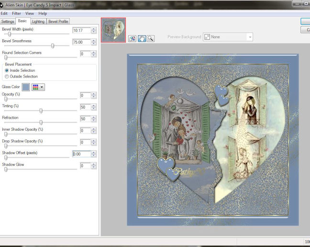Click the Drop Shadow Opacity spinner arrows
This screenshot has height=247, width=310.
pyautogui.click(x=94, y=142)
